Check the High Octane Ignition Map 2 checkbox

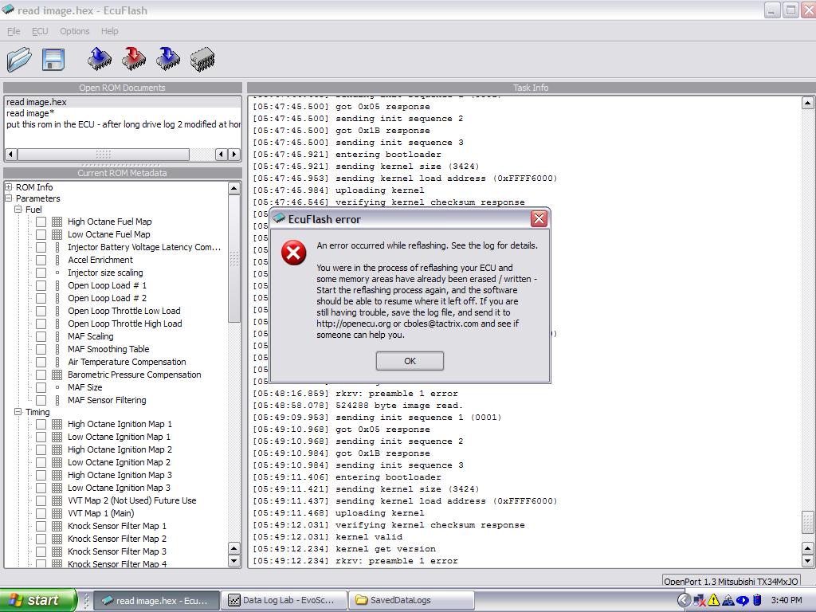pos(41,449)
